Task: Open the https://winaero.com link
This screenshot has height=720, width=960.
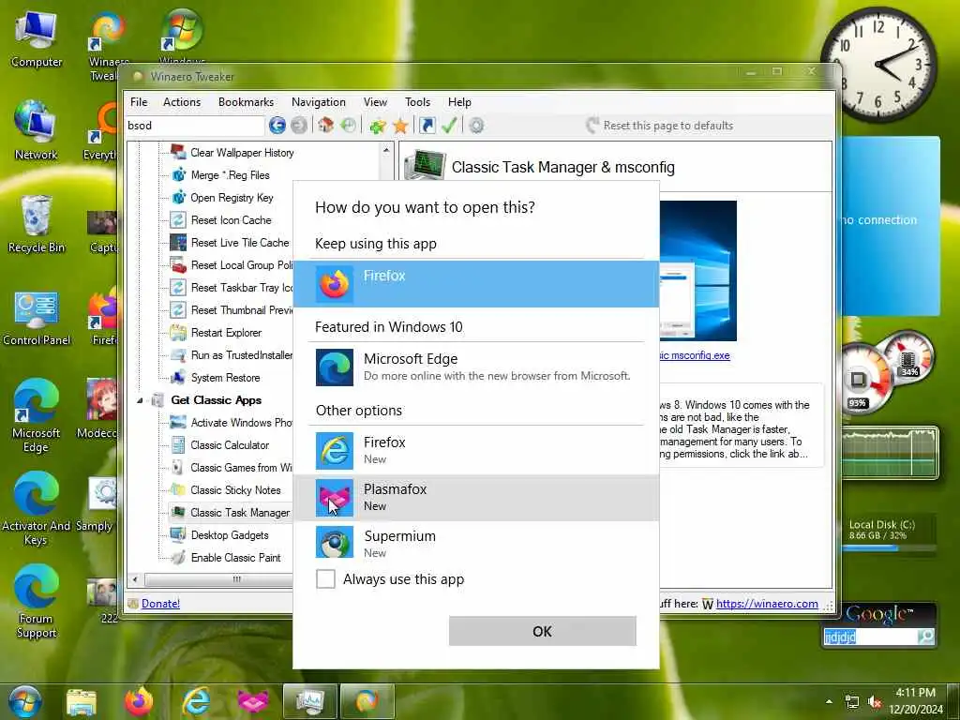Action: 767,604
